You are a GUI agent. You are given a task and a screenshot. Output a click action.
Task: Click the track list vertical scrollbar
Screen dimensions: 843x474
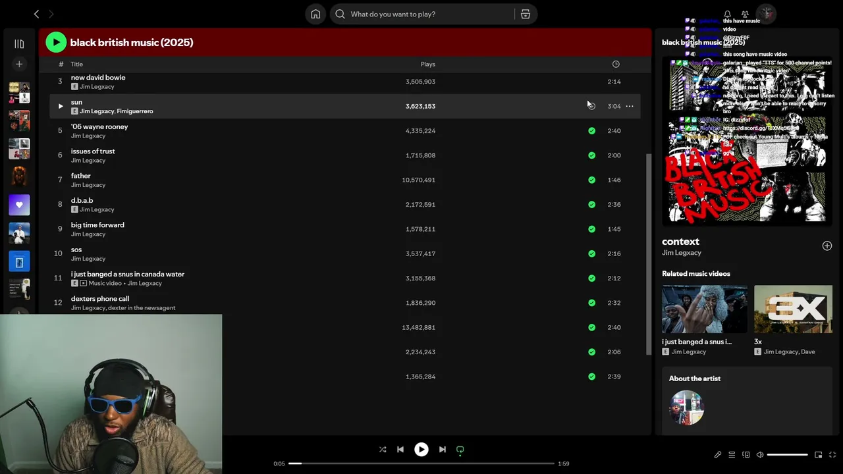point(647,253)
